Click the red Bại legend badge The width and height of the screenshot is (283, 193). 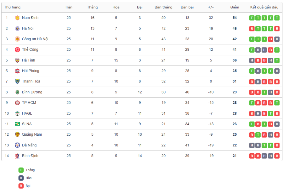point(21,186)
